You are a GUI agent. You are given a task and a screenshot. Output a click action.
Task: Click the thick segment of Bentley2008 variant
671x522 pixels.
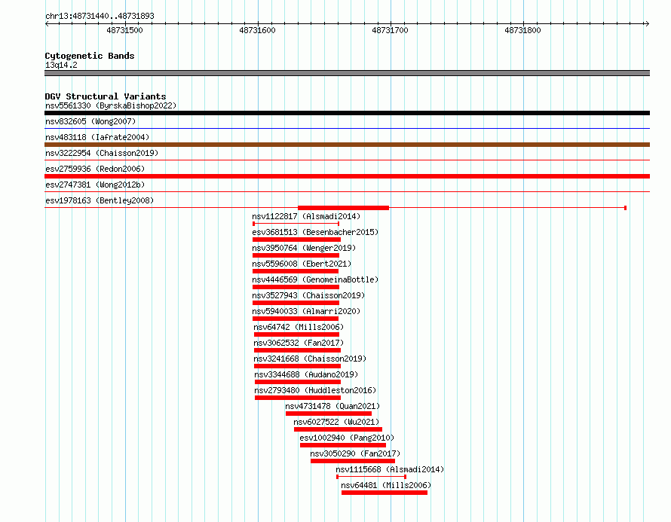click(344, 208)
